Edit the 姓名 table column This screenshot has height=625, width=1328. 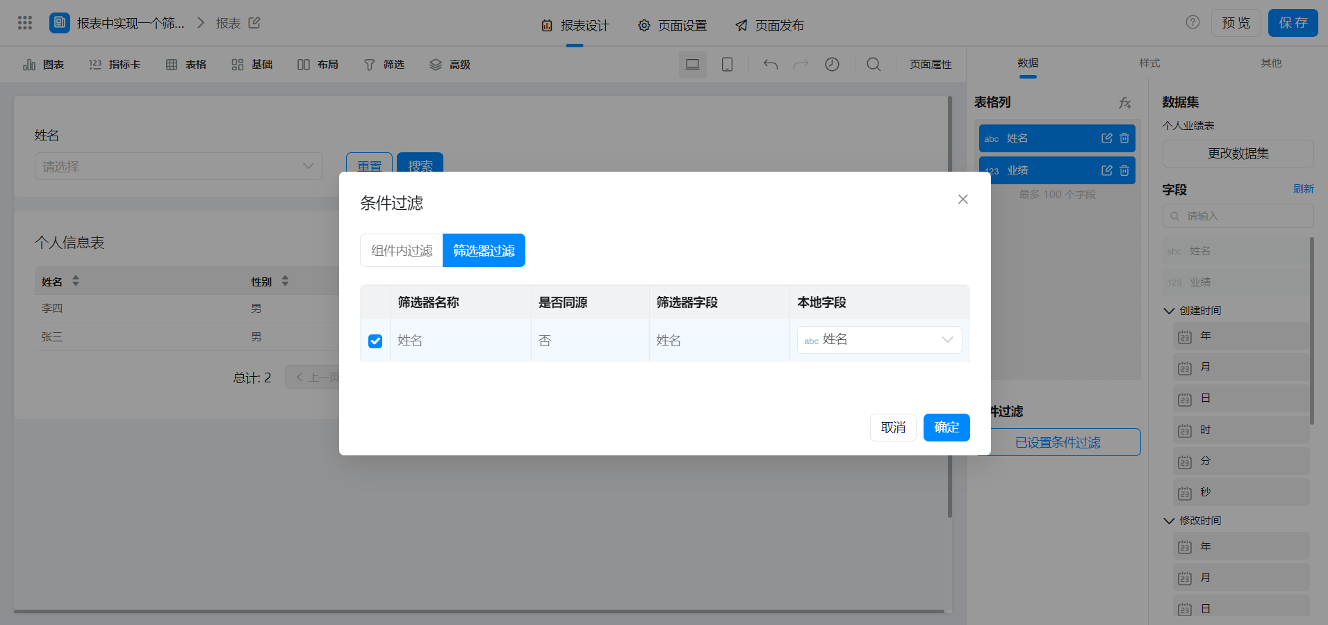(x=1107, y=138)
